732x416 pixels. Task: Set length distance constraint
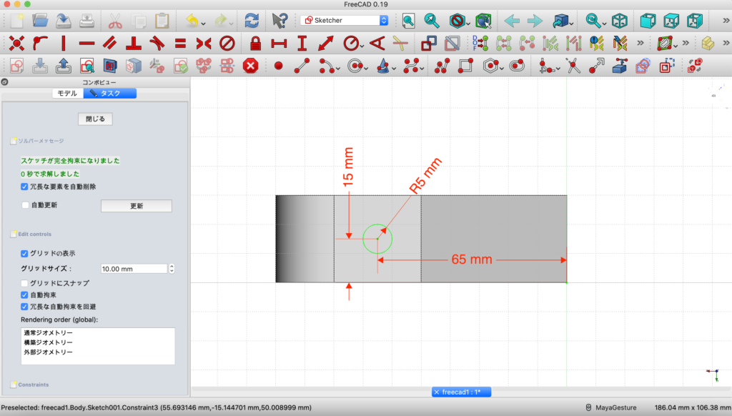click(x=326, y=44)
